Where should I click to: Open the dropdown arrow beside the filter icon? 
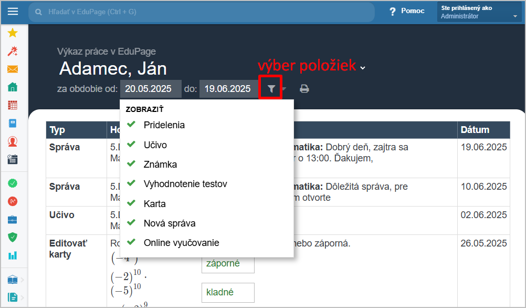[284, 89]
